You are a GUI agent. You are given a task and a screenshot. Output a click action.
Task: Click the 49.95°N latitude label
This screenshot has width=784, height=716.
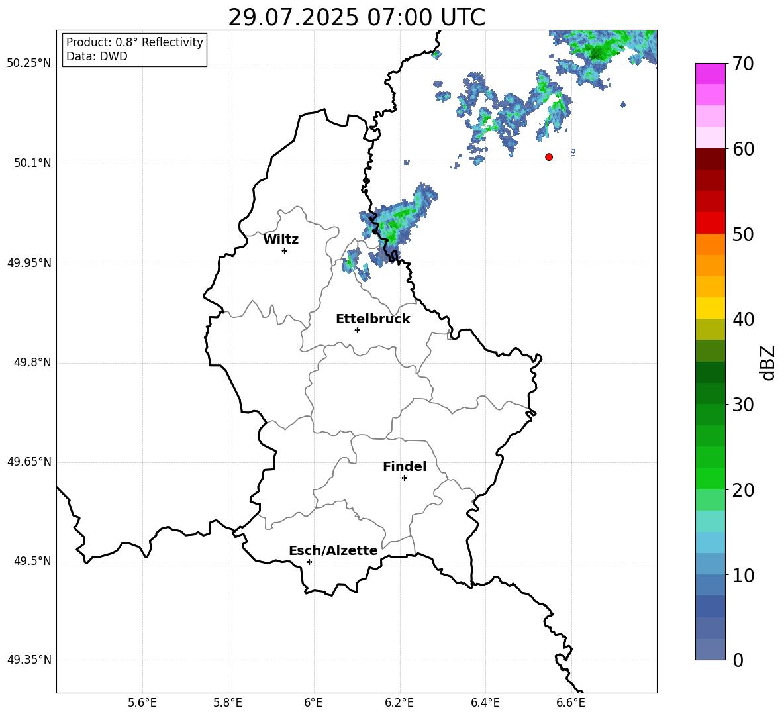click(x=29, y=263)
